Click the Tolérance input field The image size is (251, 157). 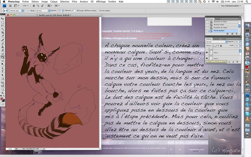74,11
